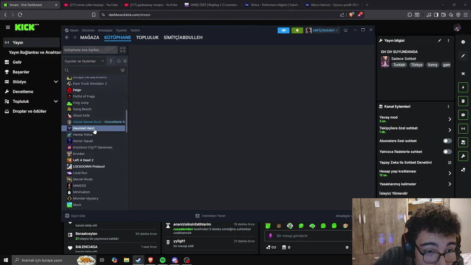Screen dimensions: 471x265
Task: Show recent activity clock filter
Action: pos(118,61)
